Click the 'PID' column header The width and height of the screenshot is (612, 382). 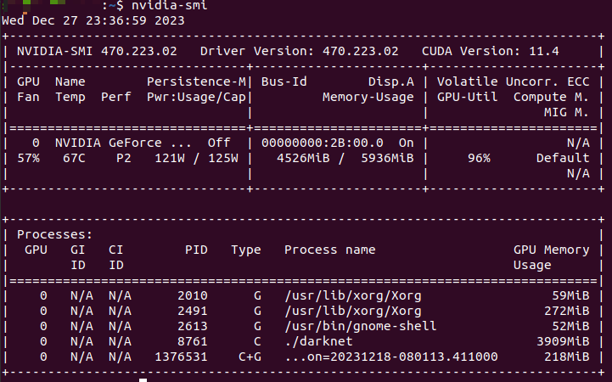pos(196,250)
